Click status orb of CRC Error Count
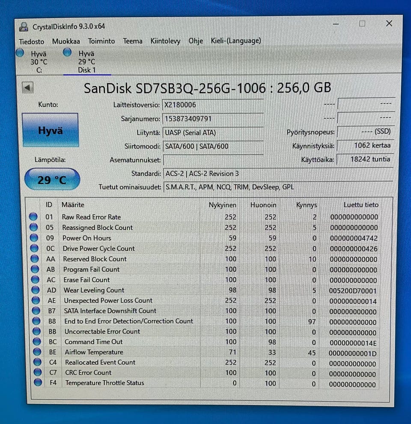The height and width of the screenshot is (424, 411). (38, 372)
